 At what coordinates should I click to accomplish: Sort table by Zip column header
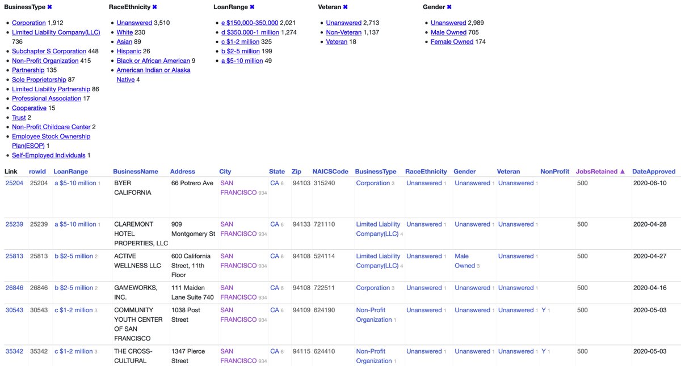[297, 171]
